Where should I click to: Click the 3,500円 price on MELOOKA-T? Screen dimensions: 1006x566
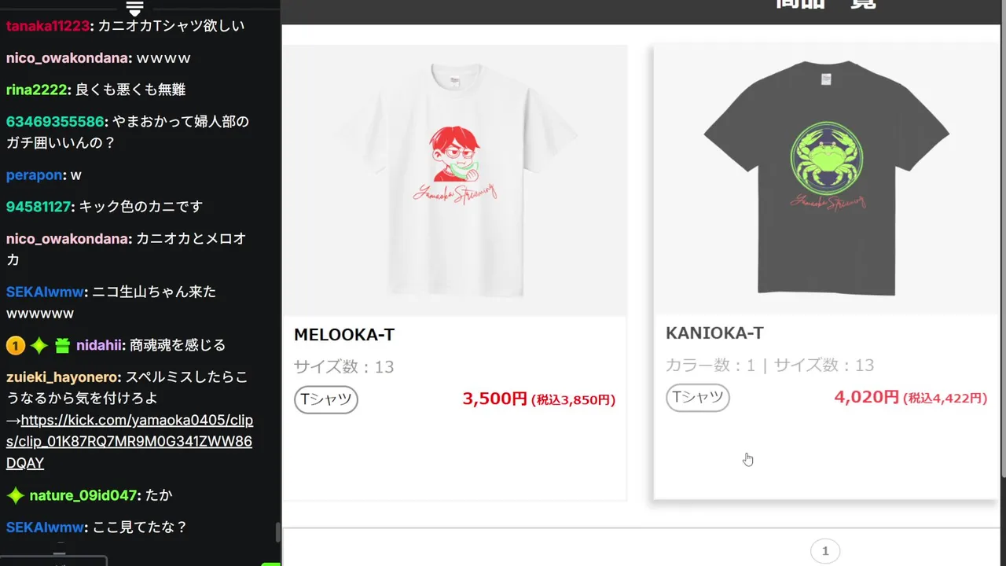pyautogui.click(x=494, y=399)
